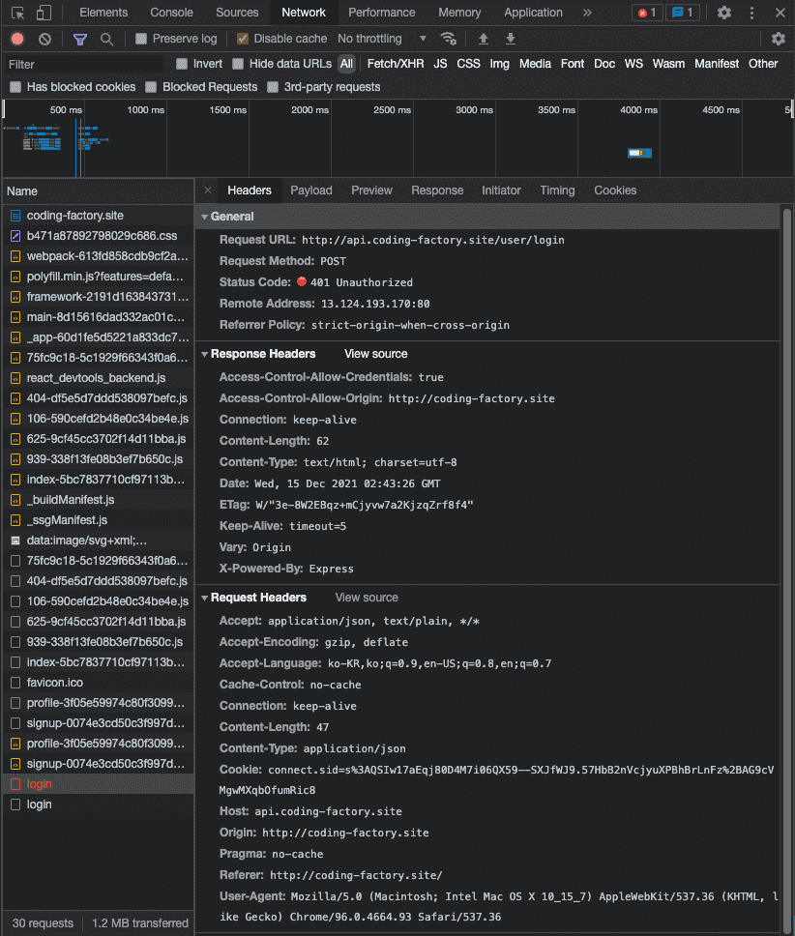Image resolution: width=795 pixels, height=936 pixels.
Task: Toggle the filter funnel icon
Action: click(80, 39)
